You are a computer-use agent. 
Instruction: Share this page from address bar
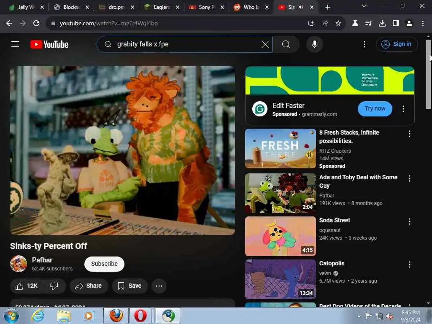(x=325, y=24)
